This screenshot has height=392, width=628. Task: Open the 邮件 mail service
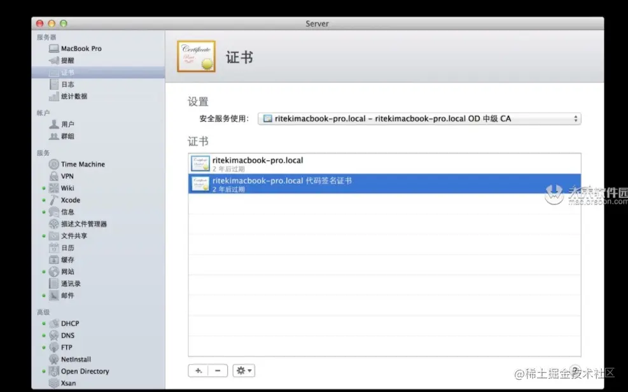pyautogui.click(x=62, y=295)
